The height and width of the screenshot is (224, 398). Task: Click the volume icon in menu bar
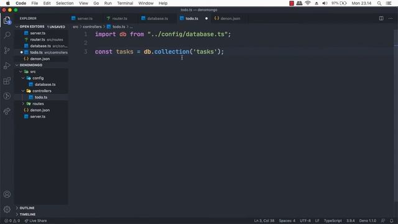(x=325, y=3)
